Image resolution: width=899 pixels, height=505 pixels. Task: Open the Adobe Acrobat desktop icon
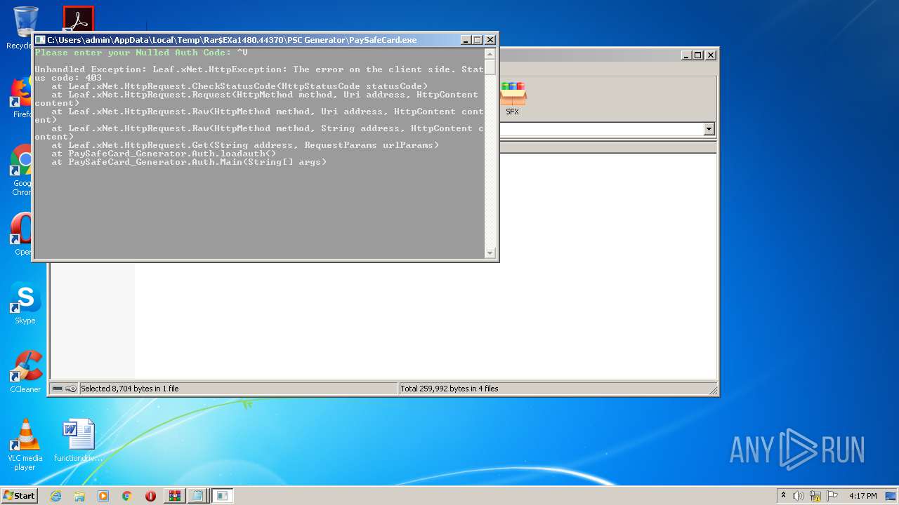pyautogui.click(x=78, y=19)
